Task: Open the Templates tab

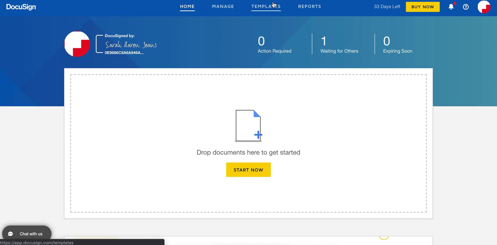Action: 266,6
